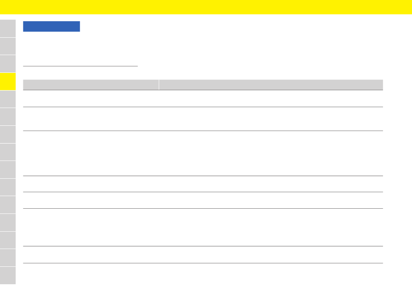
Task: Open the sixth sidebar tab from the top
Action: 8,117
